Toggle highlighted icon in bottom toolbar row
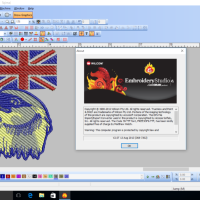The width and height of the screenshot is (200, 200). (41, 39)
